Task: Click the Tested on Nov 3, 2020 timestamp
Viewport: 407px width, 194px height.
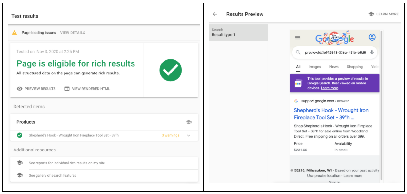Action: coord(48,52)
